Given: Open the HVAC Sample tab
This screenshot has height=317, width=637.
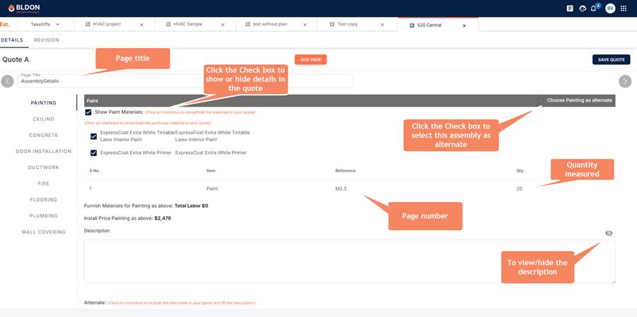Looking at the screenshot, I should click(x=189, y=25).
